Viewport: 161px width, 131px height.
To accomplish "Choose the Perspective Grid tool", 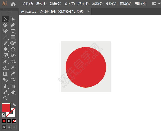I will (x=5, y=68).
